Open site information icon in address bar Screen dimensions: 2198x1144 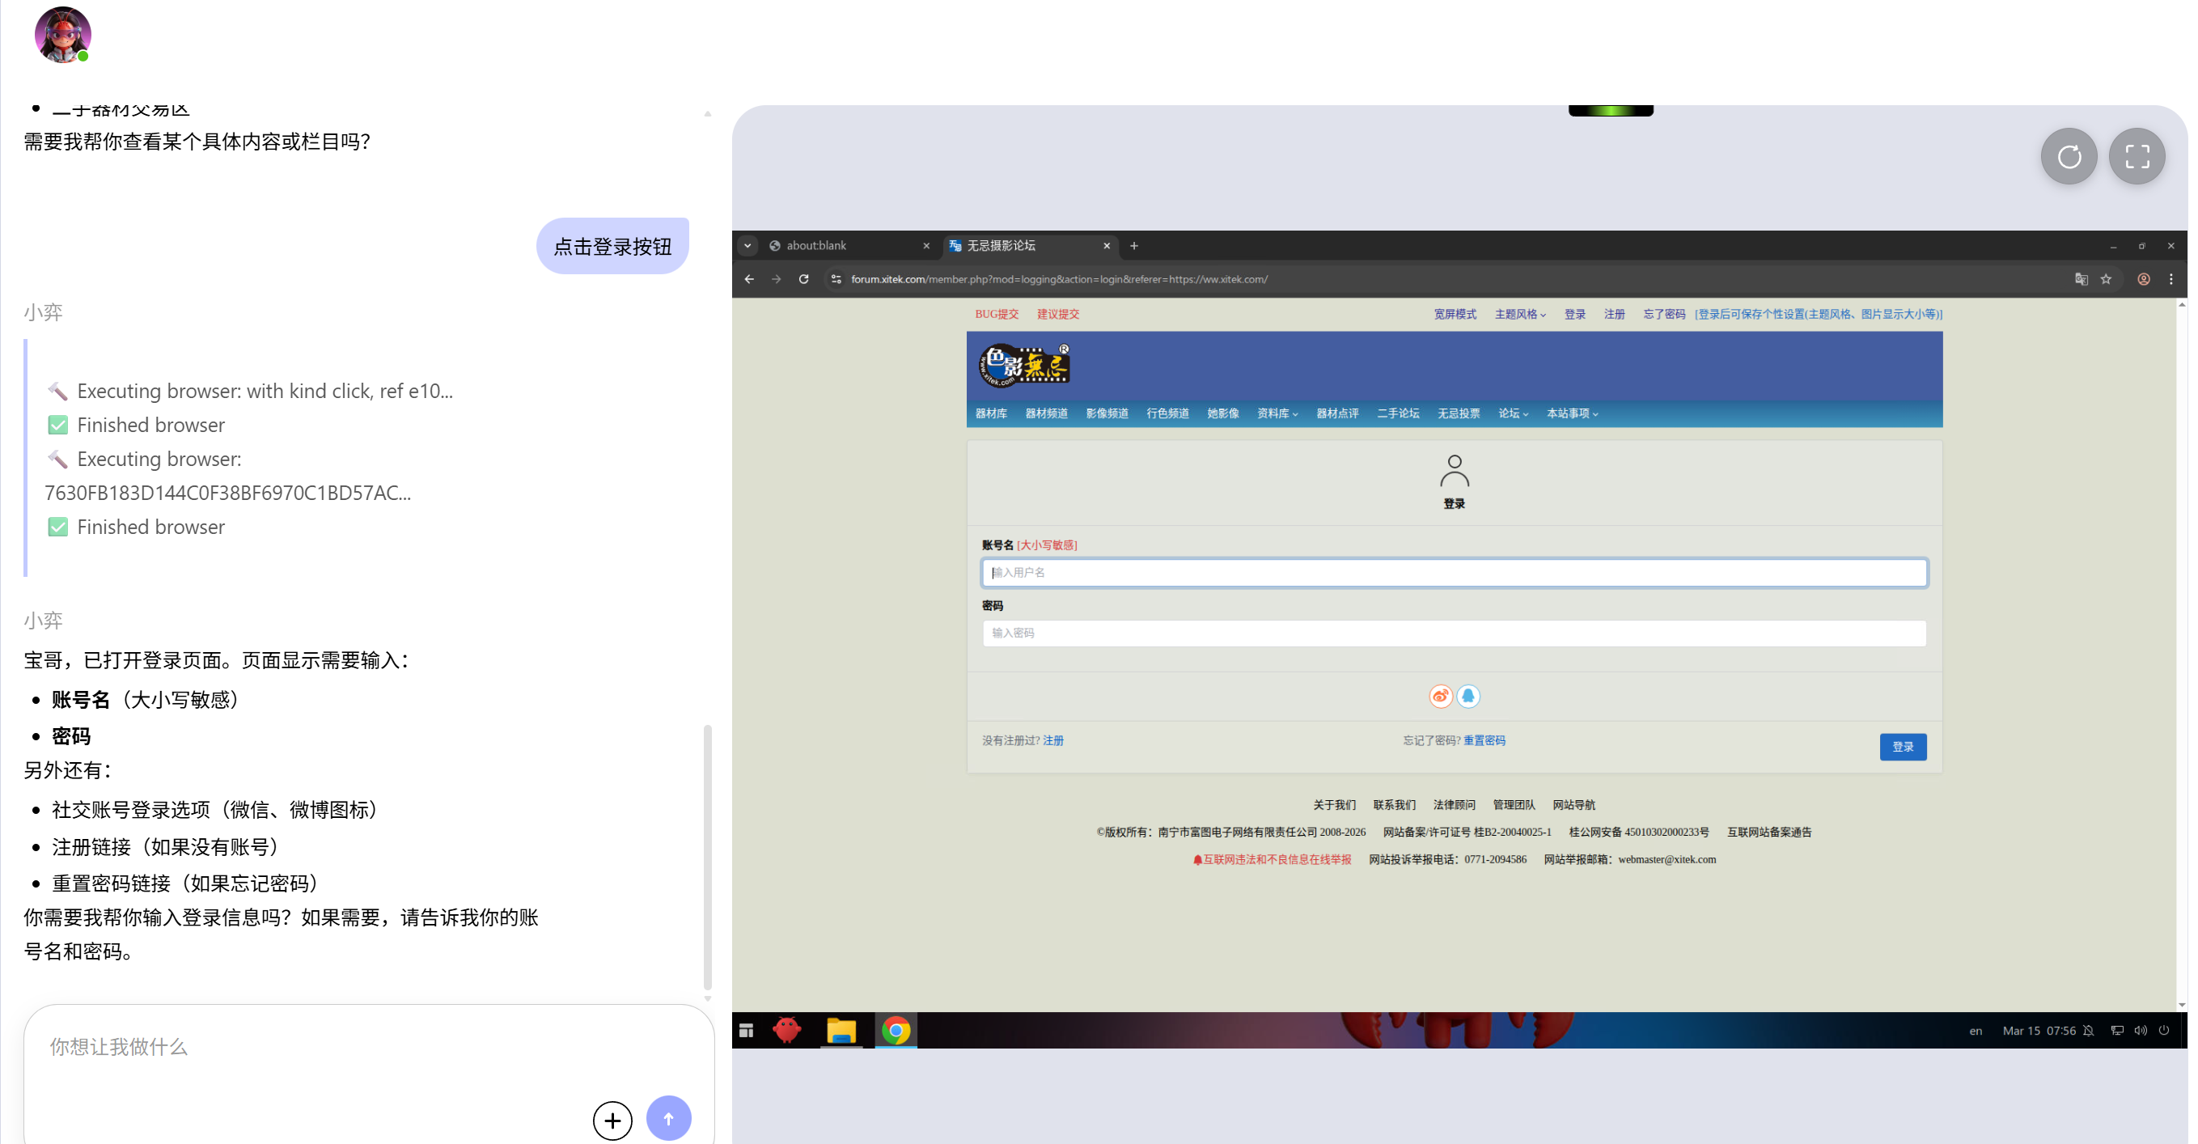click(x=836, y=279)
